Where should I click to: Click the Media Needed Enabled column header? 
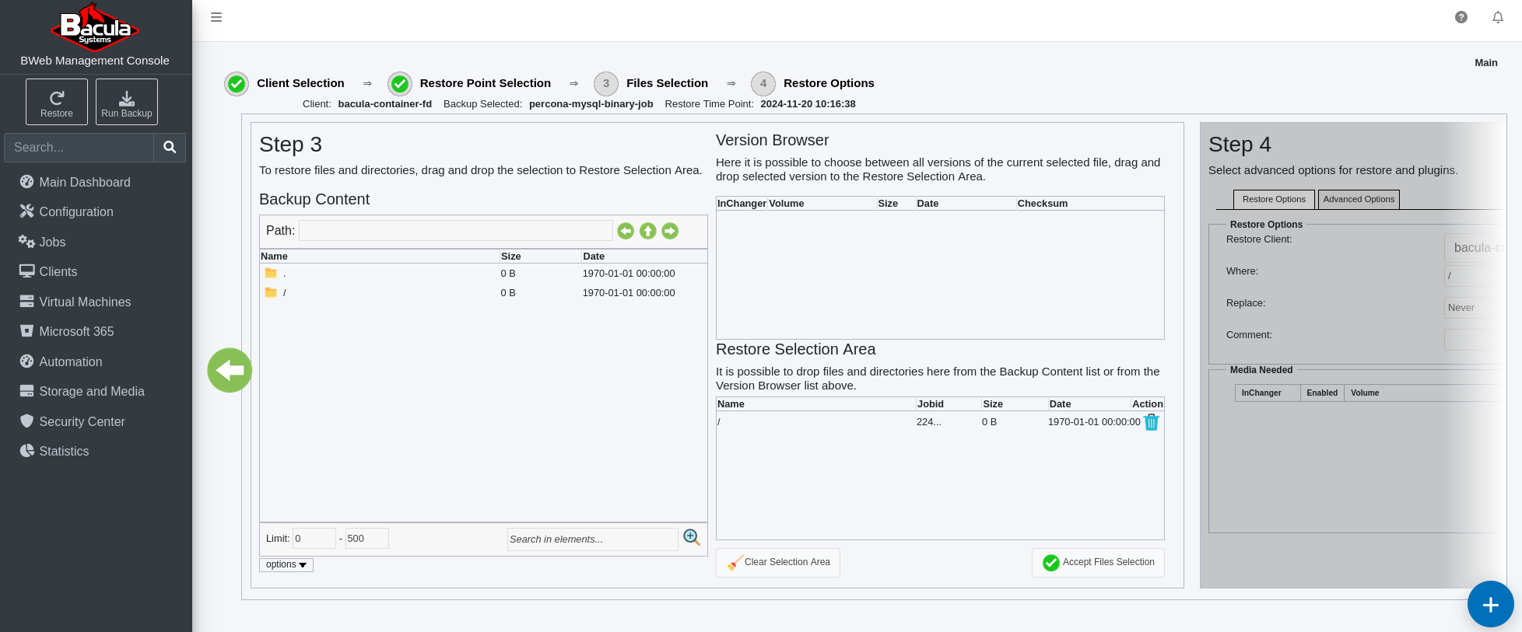1322,393
